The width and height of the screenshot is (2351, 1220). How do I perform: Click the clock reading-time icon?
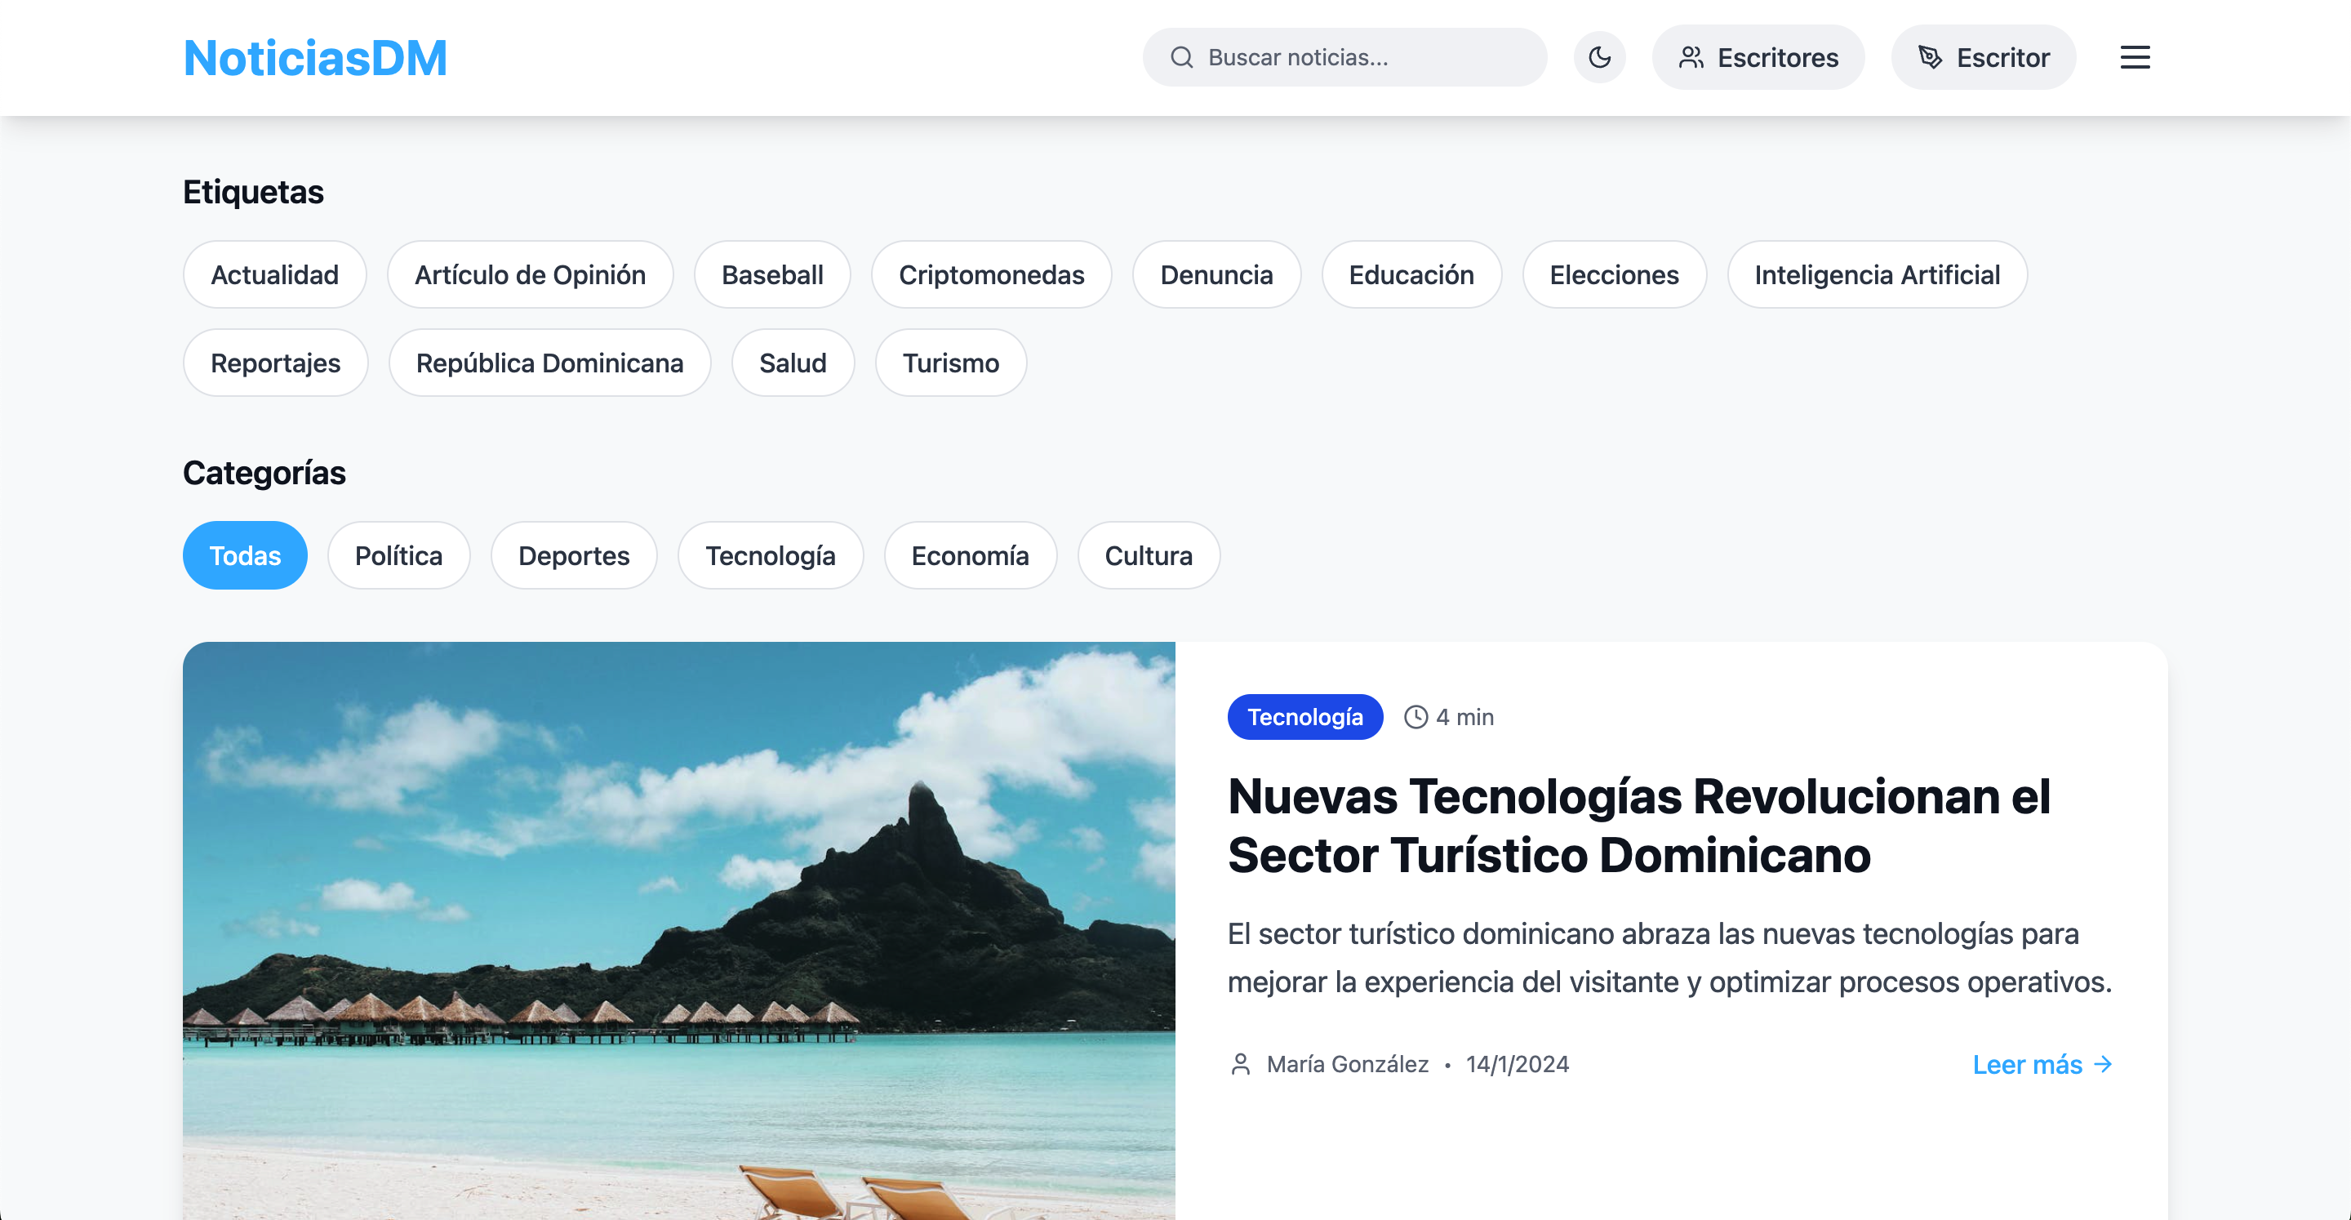1415,717
